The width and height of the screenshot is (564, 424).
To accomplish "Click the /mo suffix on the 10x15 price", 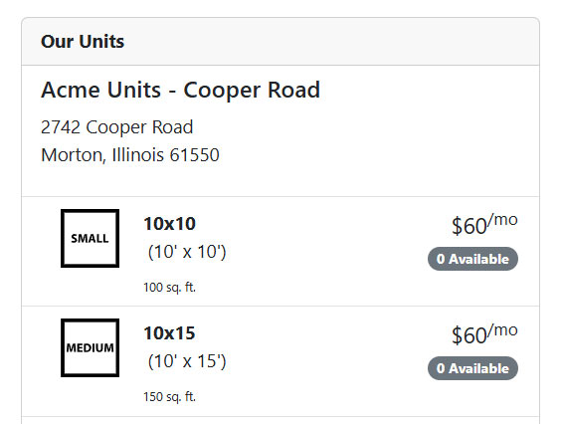I will (503, 329).
